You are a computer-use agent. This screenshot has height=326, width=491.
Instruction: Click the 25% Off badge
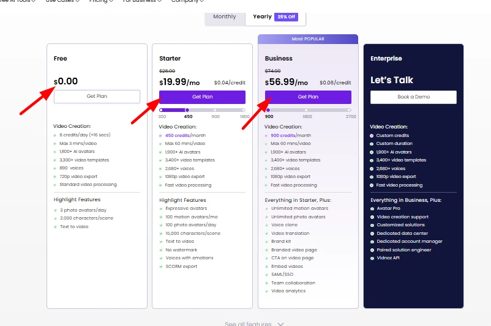click(x=286, y=17)
